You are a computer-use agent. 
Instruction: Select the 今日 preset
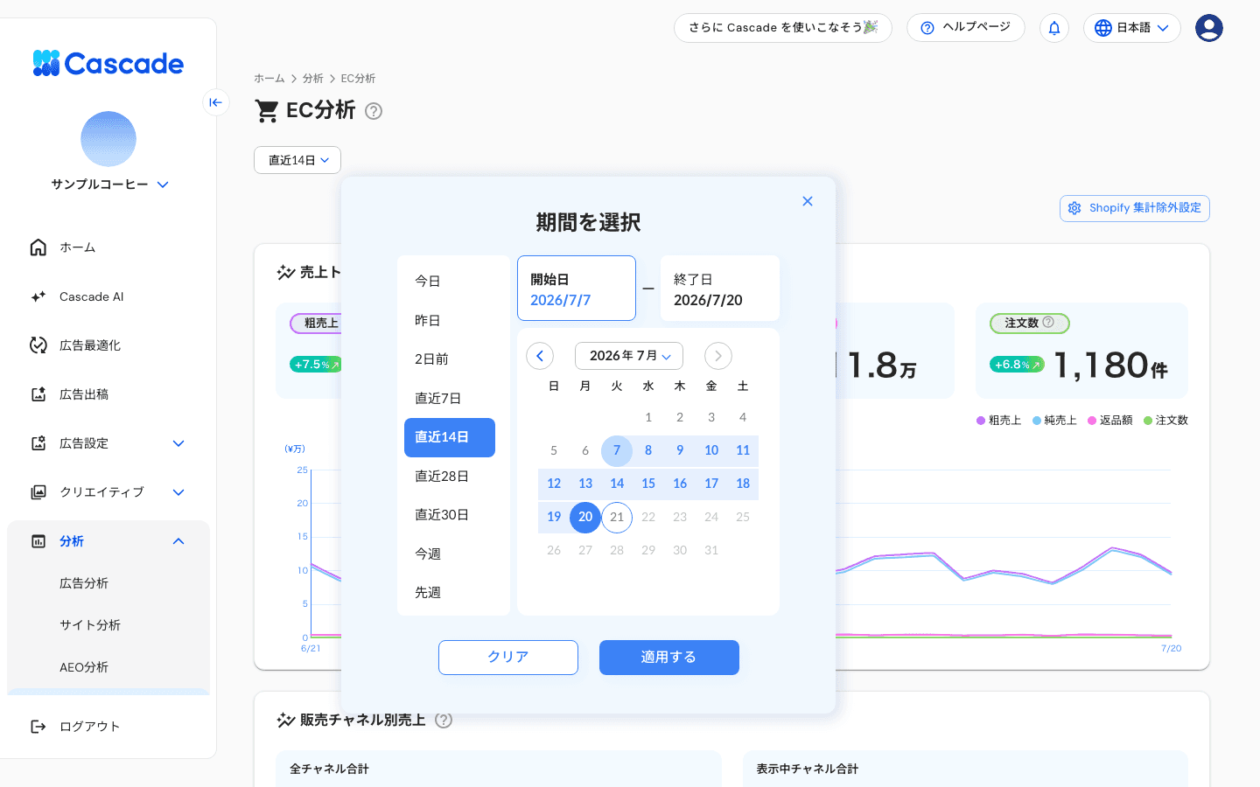450,282
